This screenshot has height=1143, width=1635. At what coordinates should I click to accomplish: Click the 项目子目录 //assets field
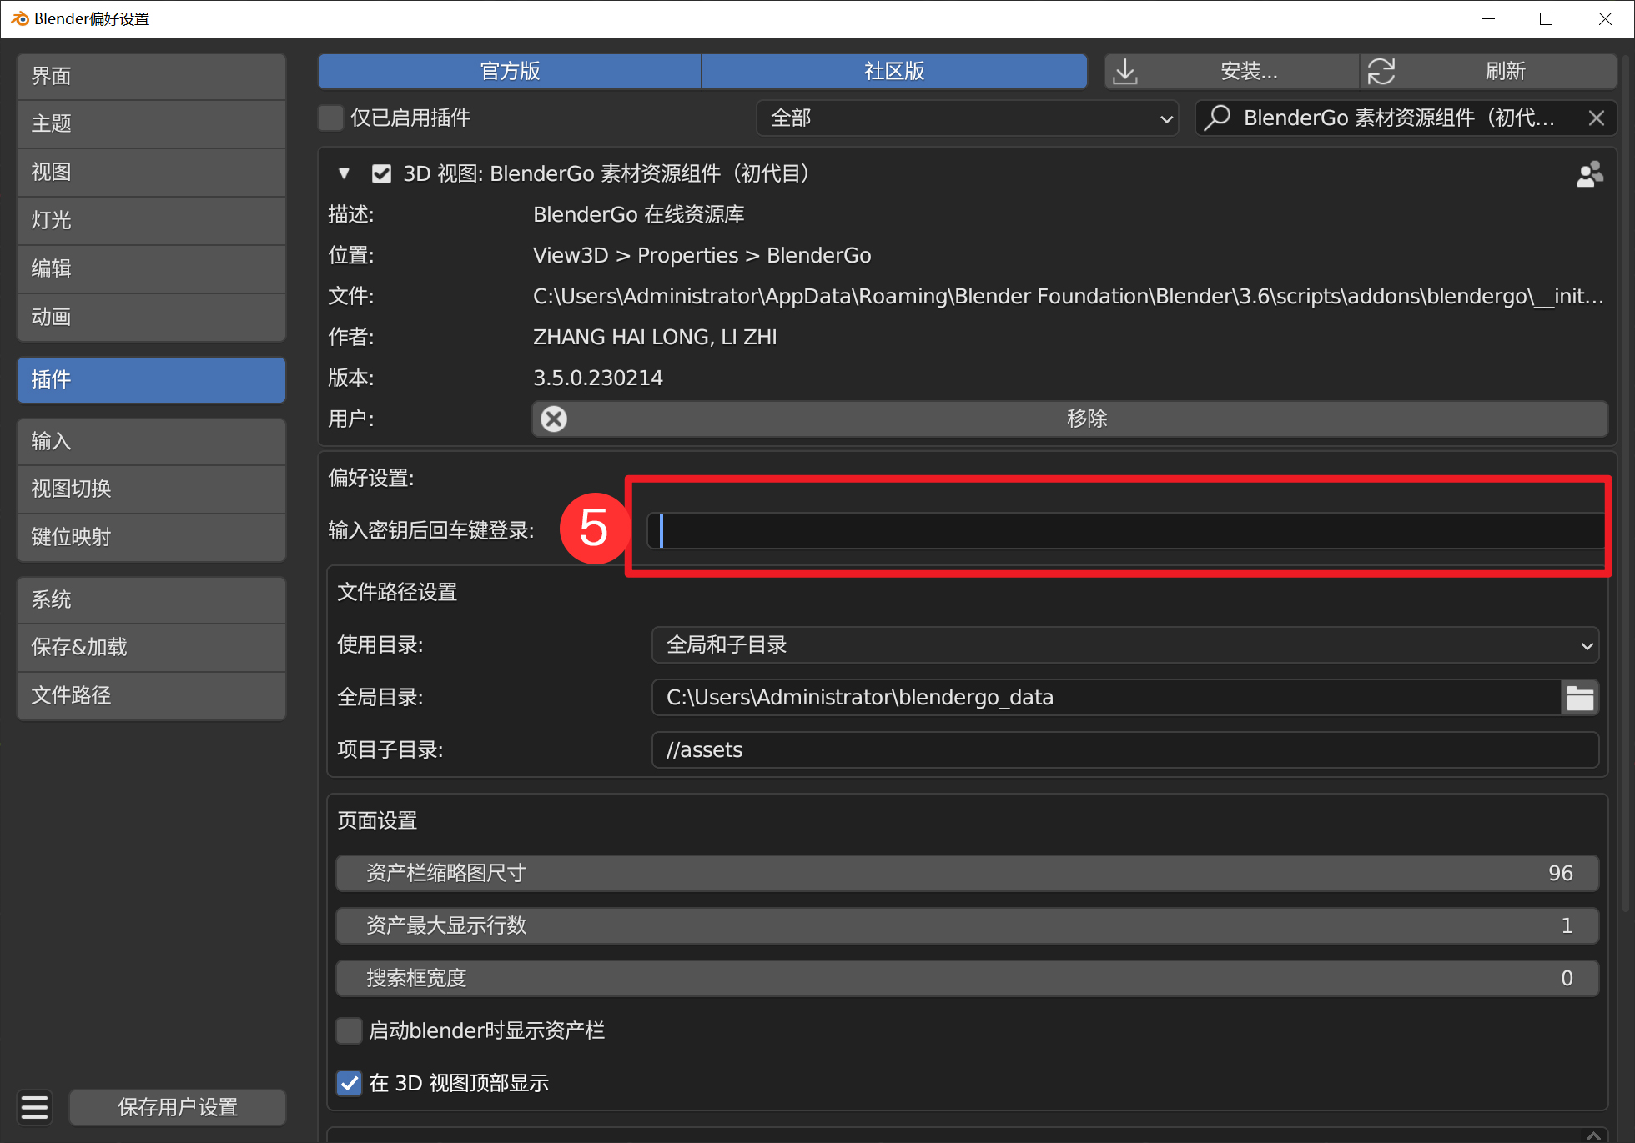tap(1124, 749)
